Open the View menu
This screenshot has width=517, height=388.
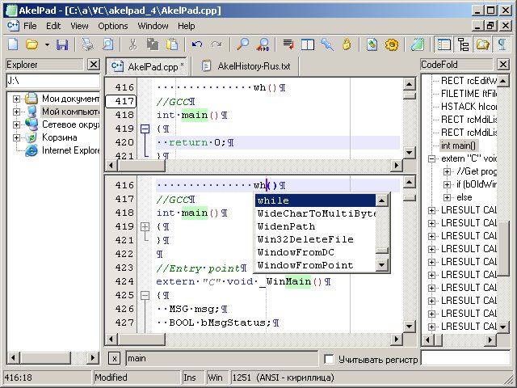tap(79, 26)
